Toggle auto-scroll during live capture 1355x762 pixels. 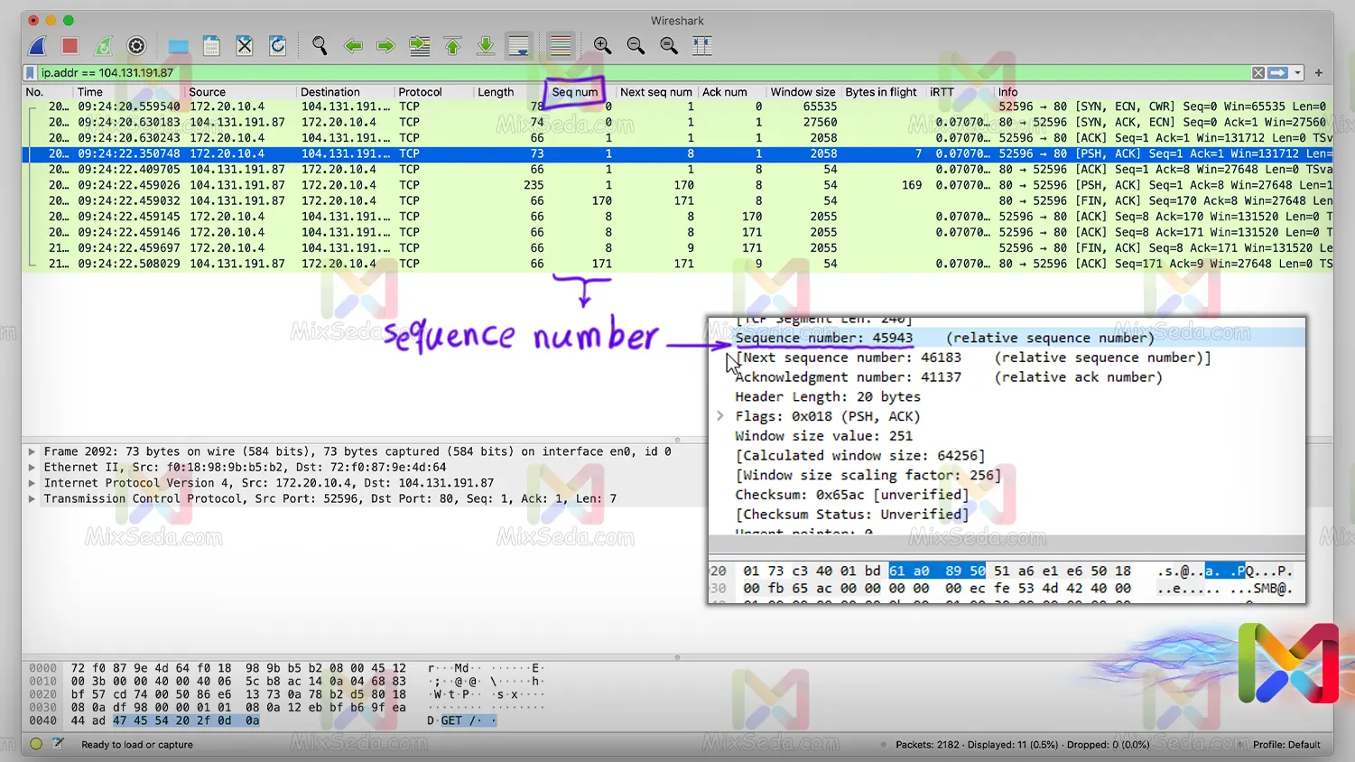tap(519, 46)
